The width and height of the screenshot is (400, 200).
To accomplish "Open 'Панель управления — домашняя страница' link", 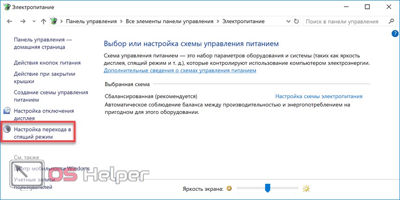I will tap(43, 44).
